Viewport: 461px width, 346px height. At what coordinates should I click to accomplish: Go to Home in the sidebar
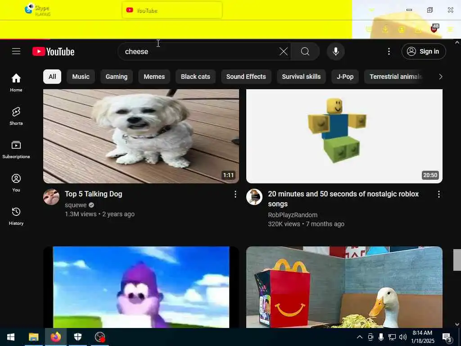(x=16, y=83)
